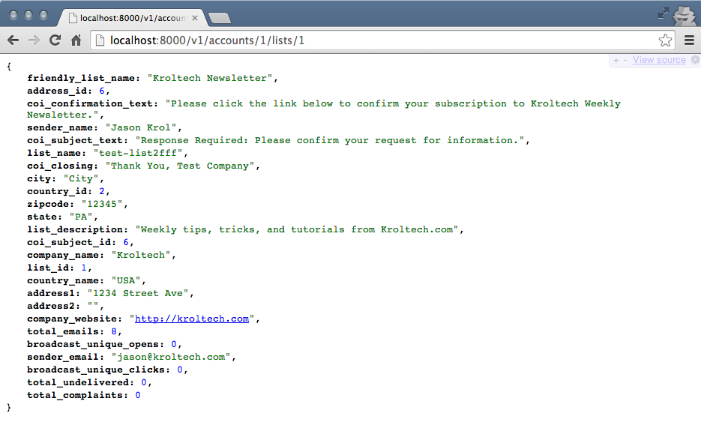The width and height of the screenshot is (701, 425).
Task: Expand all JSON nodes with the plus
Action: pos(616,60)
